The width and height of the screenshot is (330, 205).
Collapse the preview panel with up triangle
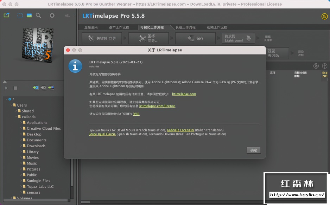point(5,82)
